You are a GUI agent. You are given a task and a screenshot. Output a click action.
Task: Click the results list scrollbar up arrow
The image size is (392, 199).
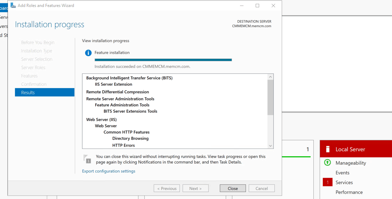(270, 77)
